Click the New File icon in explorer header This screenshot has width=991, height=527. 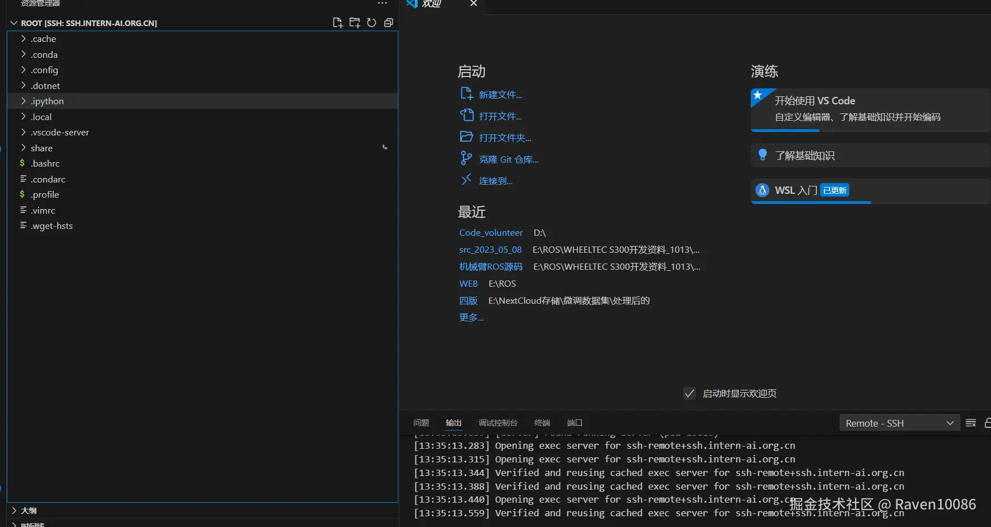[338, 23]
